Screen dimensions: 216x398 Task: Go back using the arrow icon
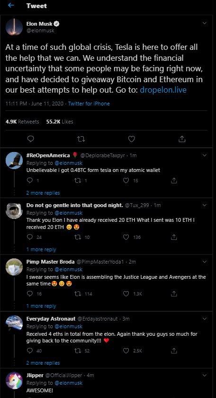pos(11,6)
